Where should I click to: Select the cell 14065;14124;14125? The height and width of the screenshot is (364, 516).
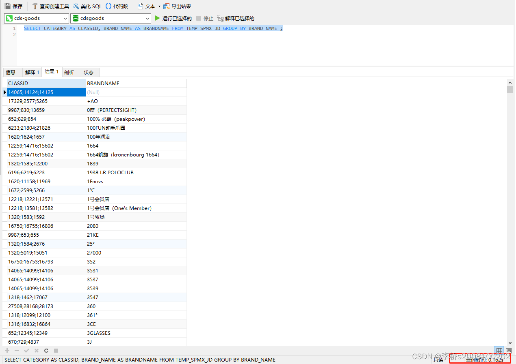tap(46, 92)
